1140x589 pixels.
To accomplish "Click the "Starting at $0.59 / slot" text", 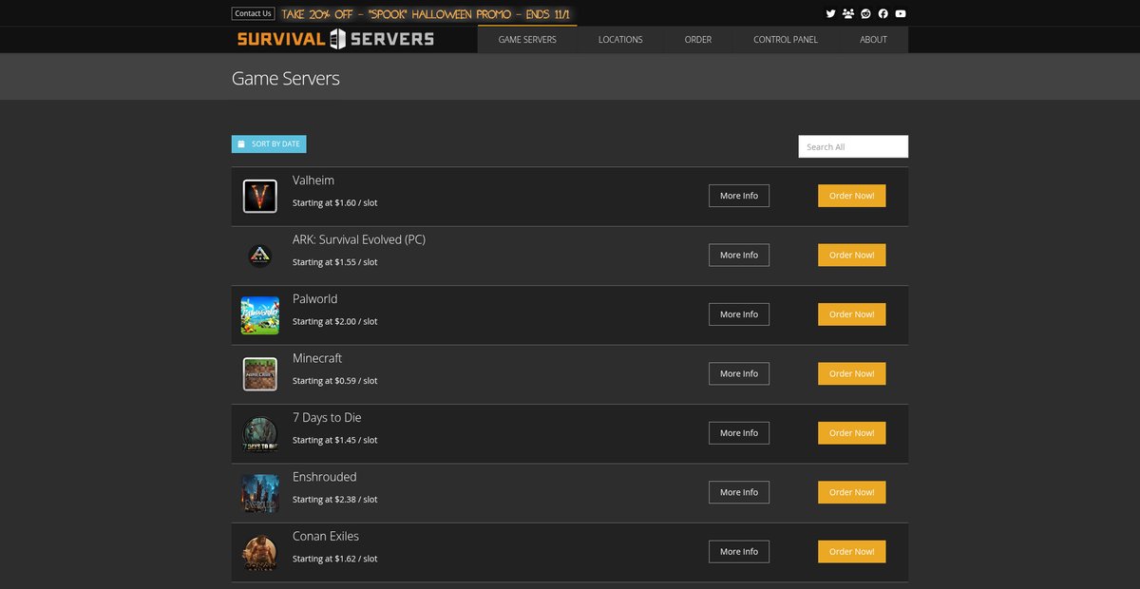I will tap(335, 381).
